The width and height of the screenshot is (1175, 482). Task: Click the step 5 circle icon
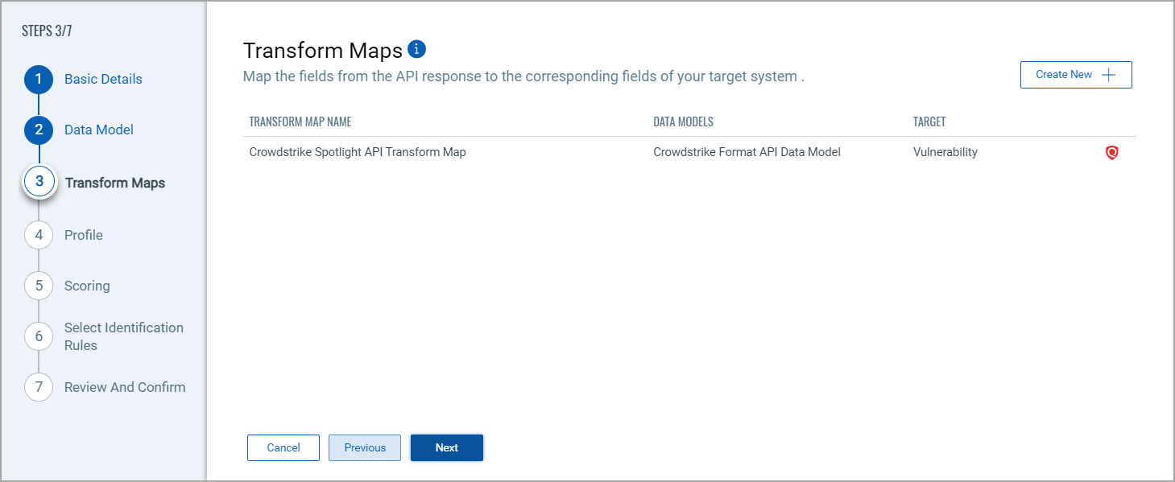tap(39, 286)
